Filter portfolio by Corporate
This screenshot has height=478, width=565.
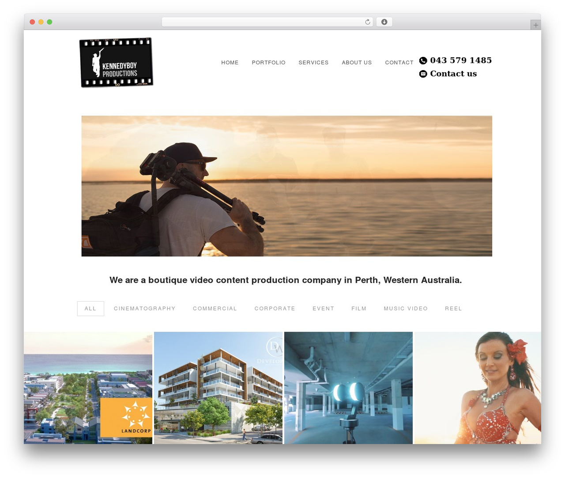[x=275, y=309]
